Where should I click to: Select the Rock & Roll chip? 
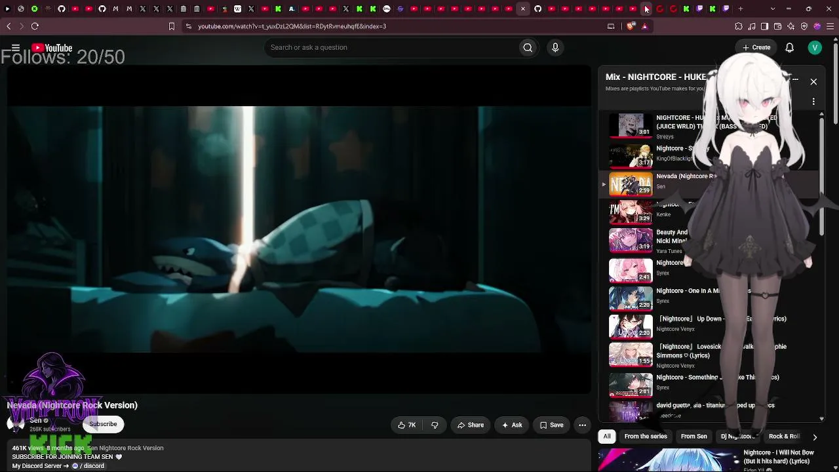784,437
